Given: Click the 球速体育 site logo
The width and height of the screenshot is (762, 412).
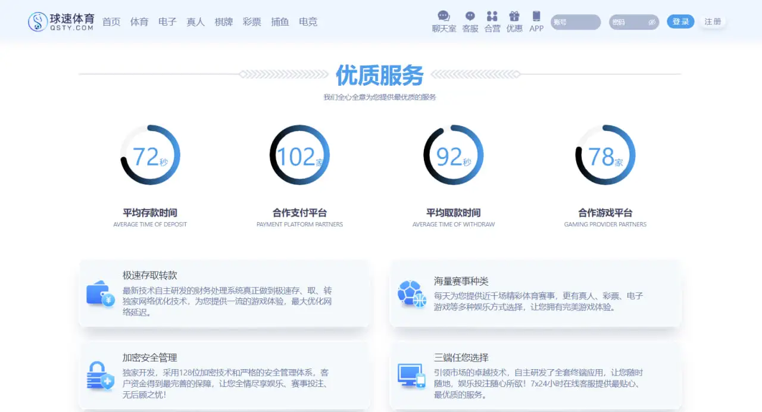Looking at the screenshot, I should coord(61,22).
